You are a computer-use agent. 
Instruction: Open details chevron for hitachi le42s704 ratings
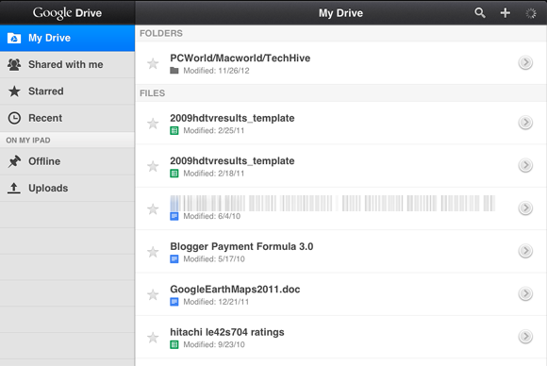(x=525, y=337)
